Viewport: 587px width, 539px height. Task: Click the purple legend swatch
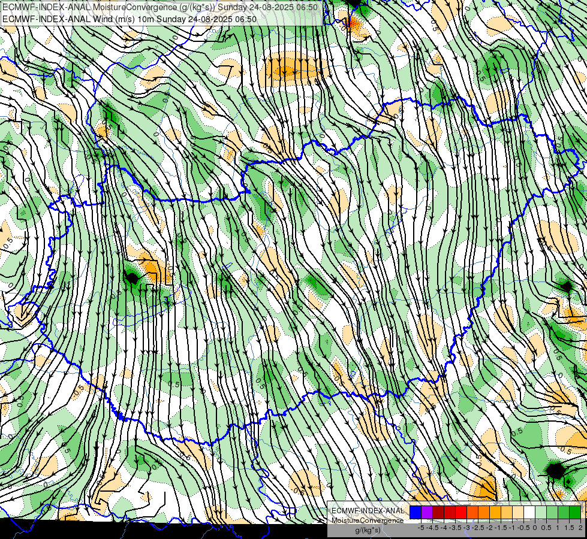(x=427, y=513)
